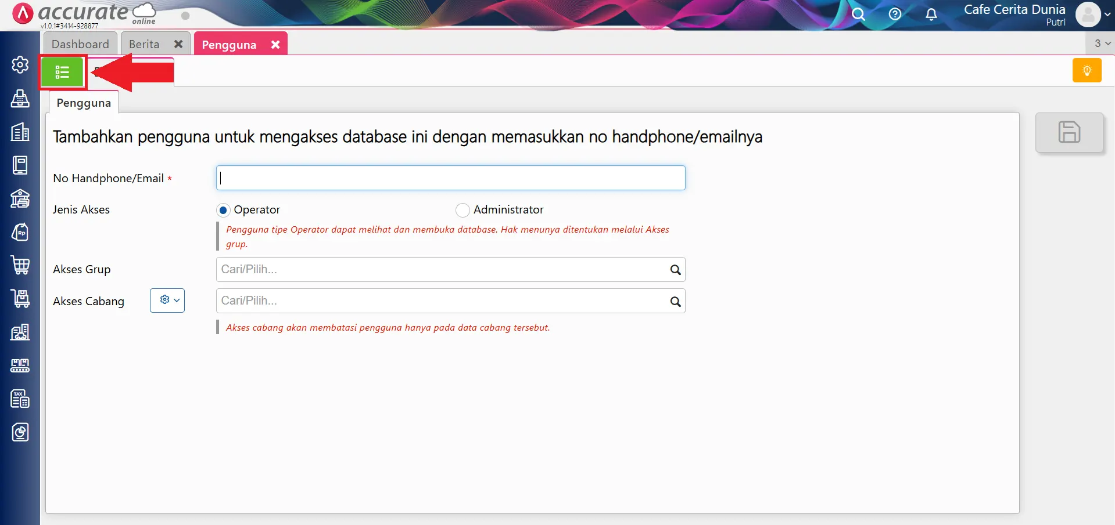Open the notification bell
Screen dimensions: 1115x525
click(x=931, y=14)
